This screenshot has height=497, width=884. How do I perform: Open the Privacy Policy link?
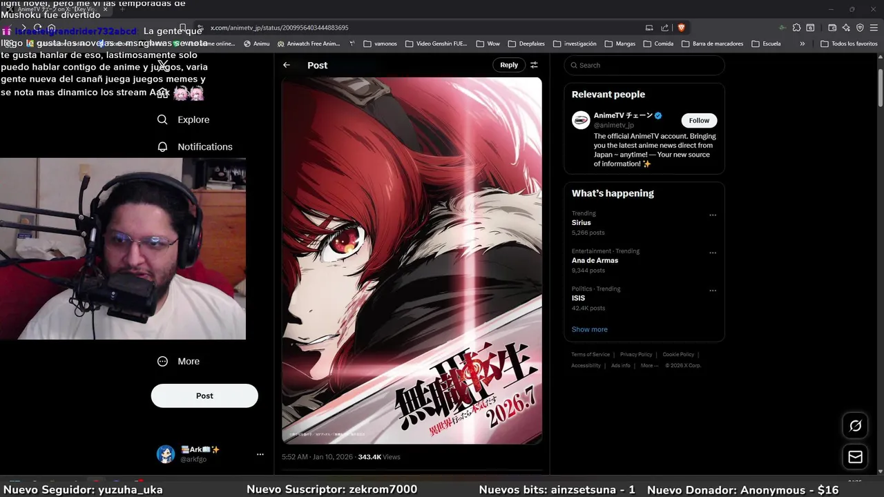636,355
